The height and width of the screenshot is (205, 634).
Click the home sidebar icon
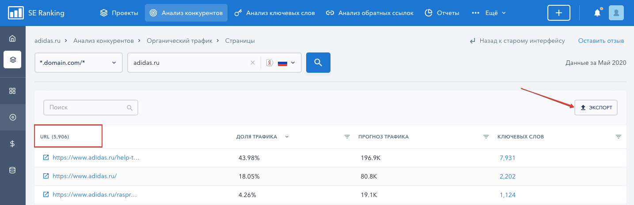[12, 38]
